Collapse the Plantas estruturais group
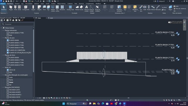The height and width of the screenshot is (106, 188). pos(3,30)
